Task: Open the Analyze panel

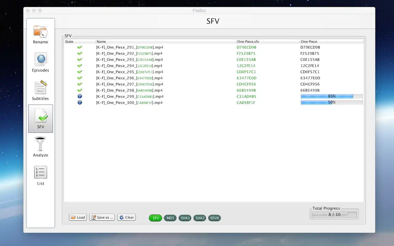Action: [41, 147]
